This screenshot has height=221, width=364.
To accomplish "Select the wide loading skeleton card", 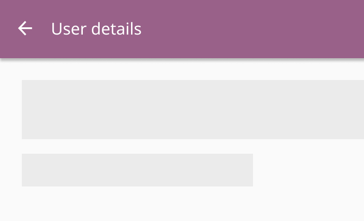I will tap(193, 110).
